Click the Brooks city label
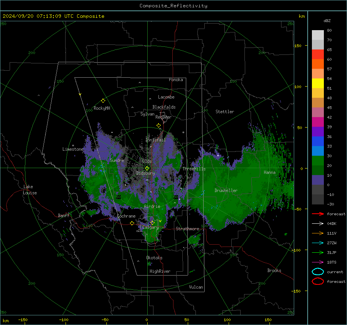The height and width of the screenshot is (325, 347). coord(274,271)
